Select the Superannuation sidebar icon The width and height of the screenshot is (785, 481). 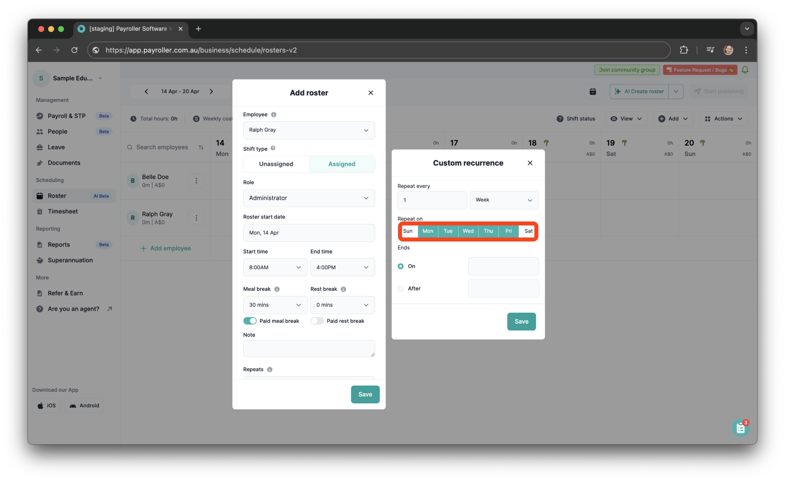40,260
